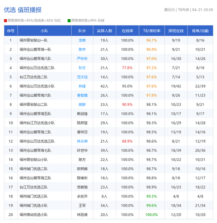
Task: Click the 95.0% online rate cell
Action: [x=127, y=86]
